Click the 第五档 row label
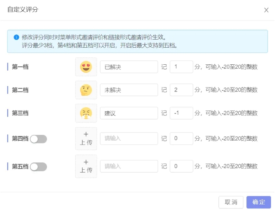 pyautogui.click(x=20, y=166)
